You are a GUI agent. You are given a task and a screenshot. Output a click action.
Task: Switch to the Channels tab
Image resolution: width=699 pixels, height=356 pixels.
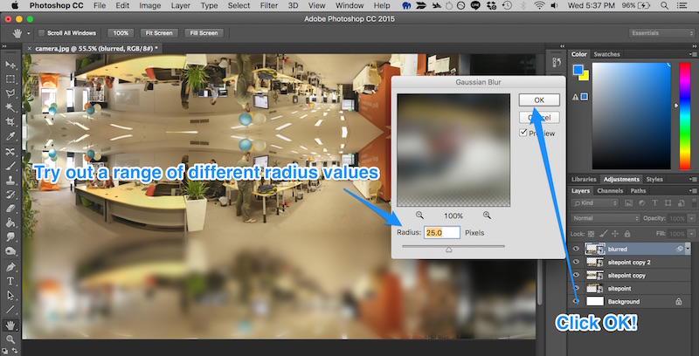pyautogui.click(x=610, y=190)
